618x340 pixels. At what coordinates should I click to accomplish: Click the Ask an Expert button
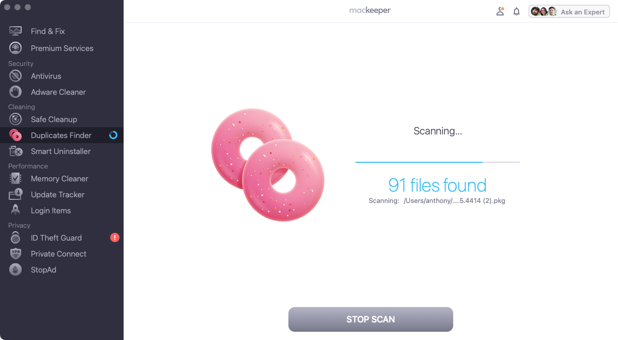(569, 11)
